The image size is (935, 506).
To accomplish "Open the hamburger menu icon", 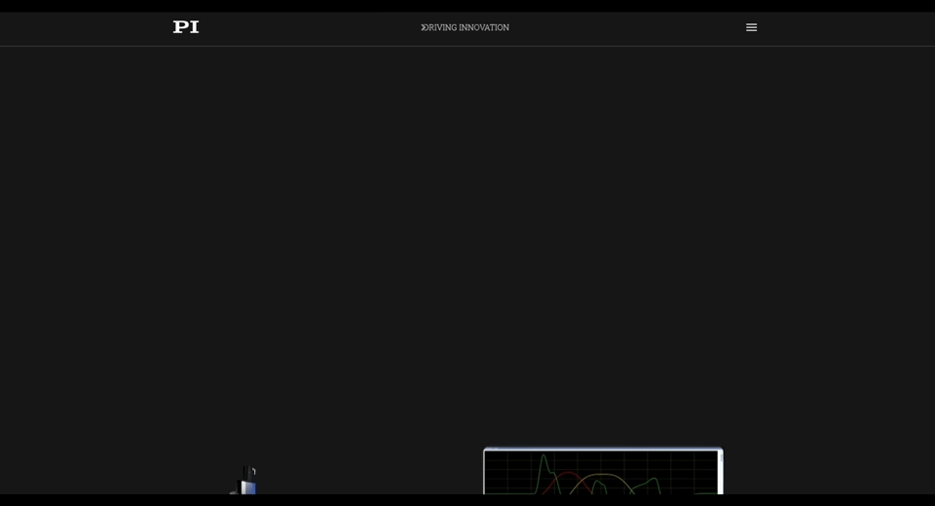I will [751, 27].
